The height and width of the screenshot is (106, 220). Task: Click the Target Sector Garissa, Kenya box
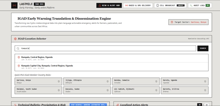click(x=188, y=22)
